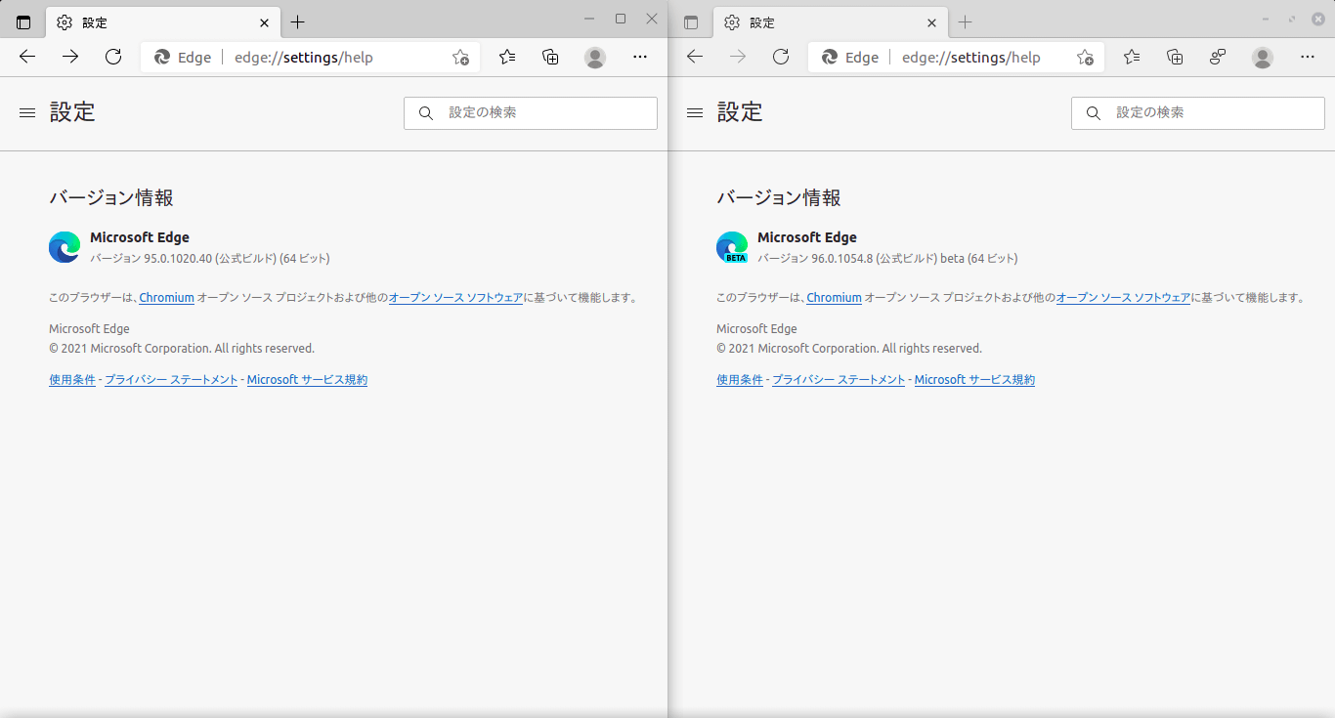Go forward in right Edge Beta window
The image size is (1335, 718).
pyautogui.click(x=738, y=57)
